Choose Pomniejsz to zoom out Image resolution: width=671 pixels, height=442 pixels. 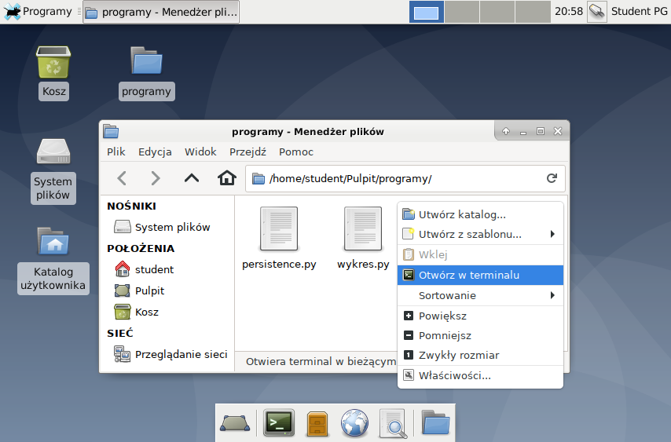click(x=480, y=335)
